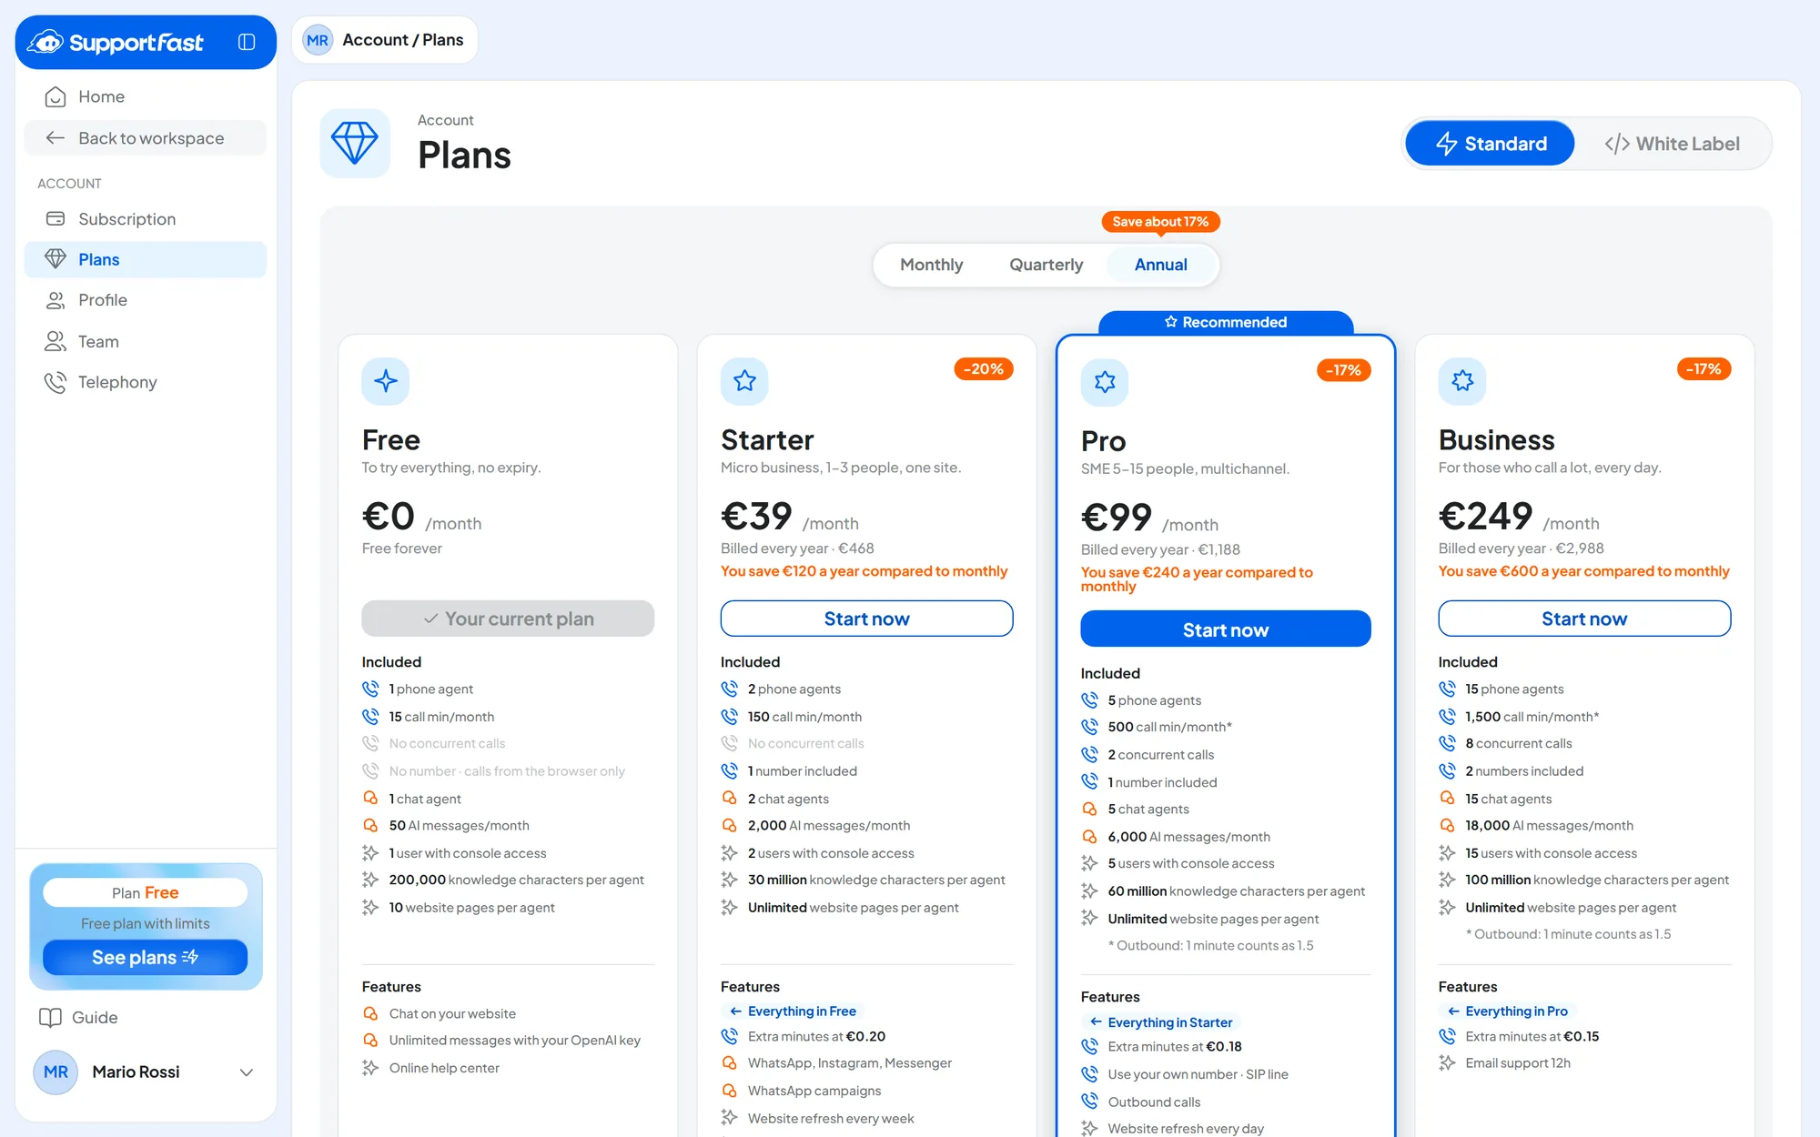This screenshot has width=1820, height=1137.
Task: Click the Subscription card icon
Action: click(56, 219)
